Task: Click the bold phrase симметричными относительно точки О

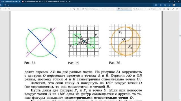Action: tap(99, 98)
